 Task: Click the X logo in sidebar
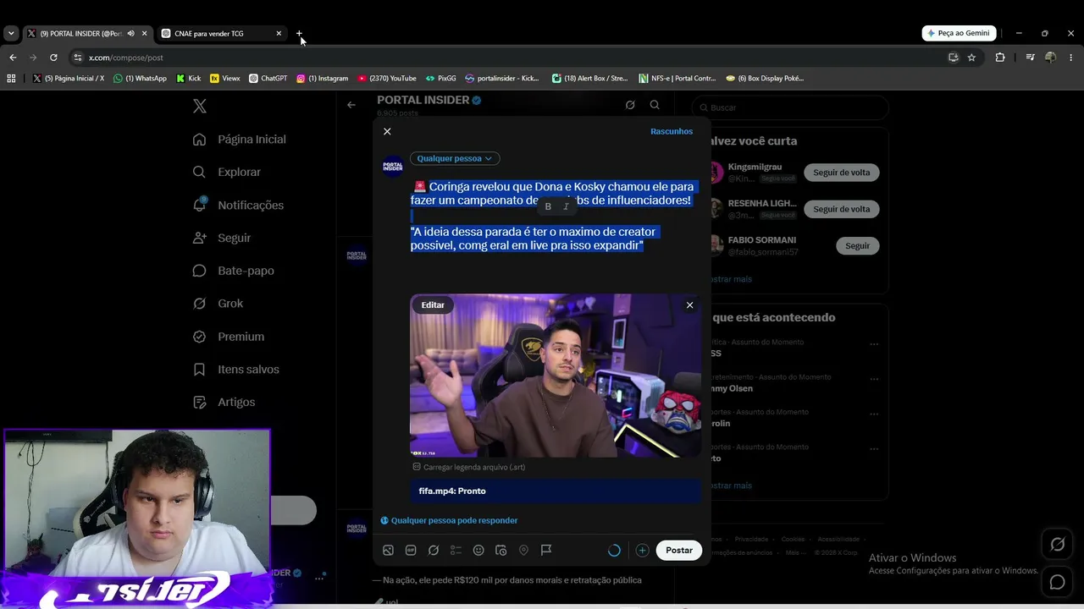(x=200, y=106)
